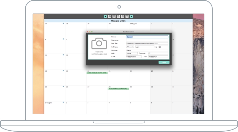Select day 11 in the calendar
Image resolution: width=238 pixels, height=132 pixels.
pyautogui.click(x=55, y=62)
